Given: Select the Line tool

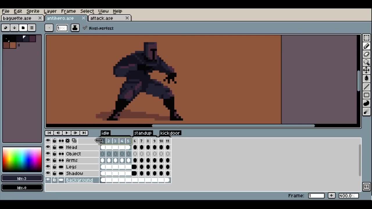Looking at the screenshot, I should 366,87.
